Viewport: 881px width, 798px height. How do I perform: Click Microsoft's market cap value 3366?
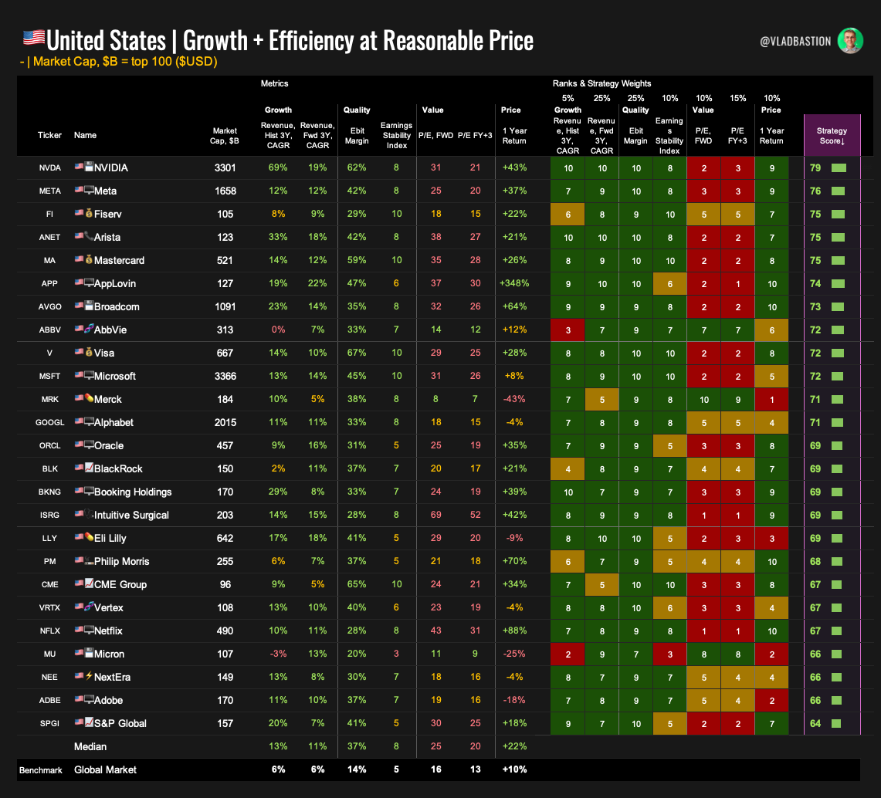click(225, 377)
